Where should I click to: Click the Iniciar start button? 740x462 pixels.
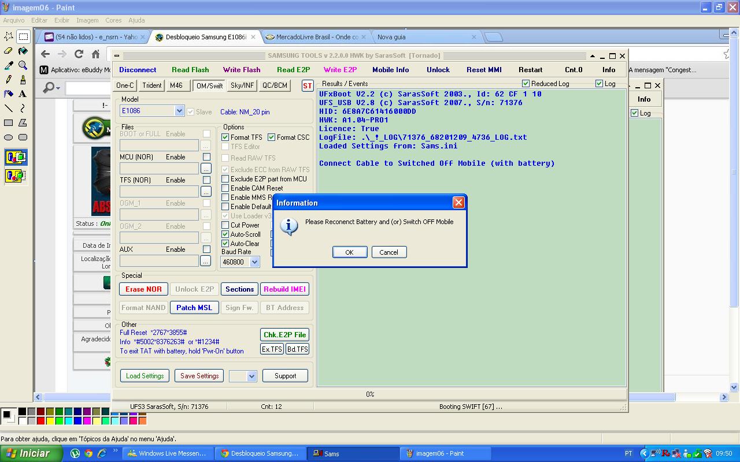(31, 453)
